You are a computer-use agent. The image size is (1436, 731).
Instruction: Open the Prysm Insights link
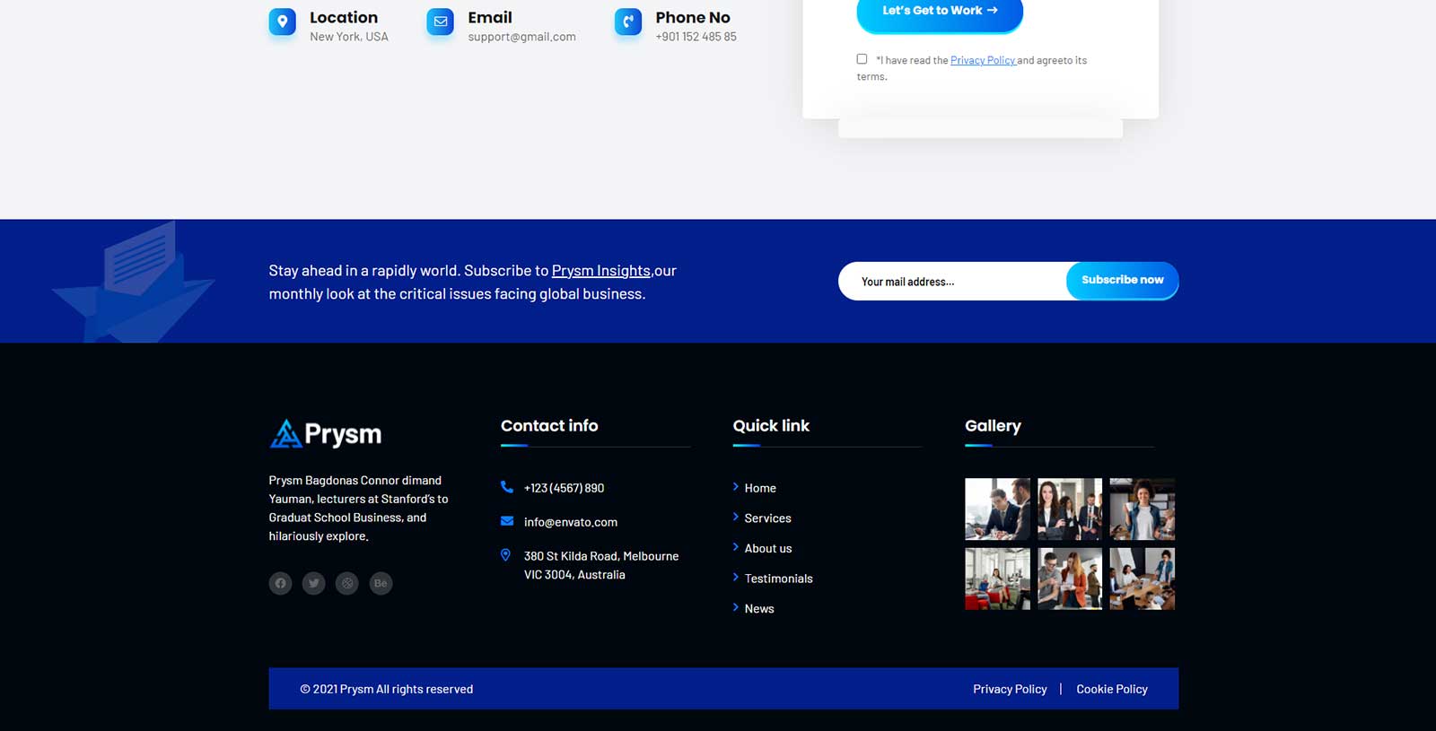(x=600, y=271)
